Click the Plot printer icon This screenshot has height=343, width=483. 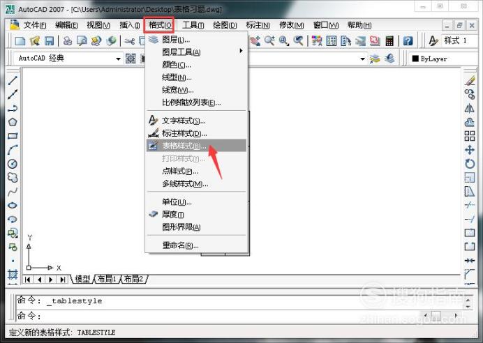coord(68,40)
